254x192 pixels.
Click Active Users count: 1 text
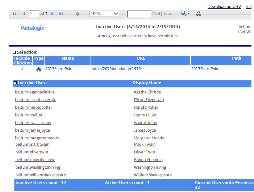click(x=127, y=183)
